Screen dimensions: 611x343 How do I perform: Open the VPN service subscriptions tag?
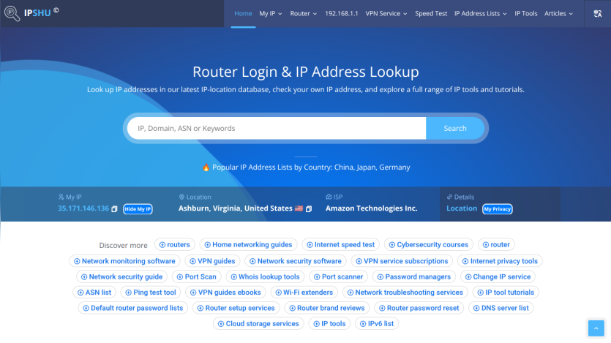point(402,261)
